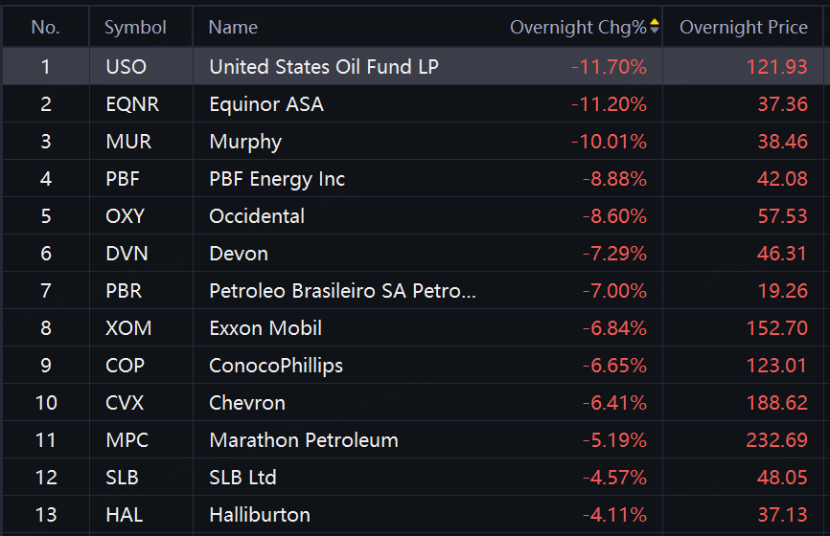The width and height of the screenshot is (830, 536).
Task: Select the MUR ticker symbol
Action: 128,142
